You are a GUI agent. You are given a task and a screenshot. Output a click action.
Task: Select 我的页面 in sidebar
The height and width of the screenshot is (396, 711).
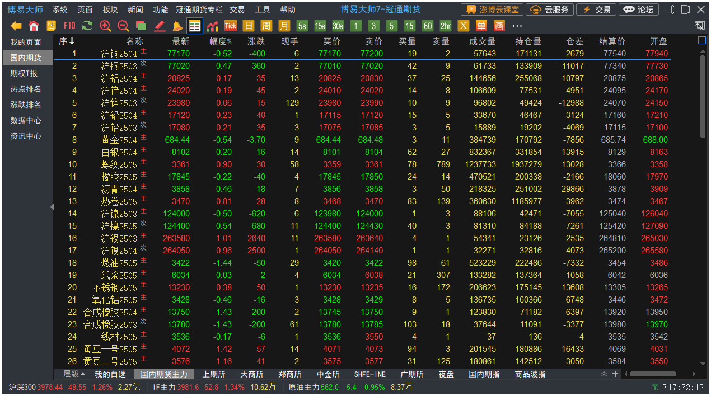click(x=26, y=42)
